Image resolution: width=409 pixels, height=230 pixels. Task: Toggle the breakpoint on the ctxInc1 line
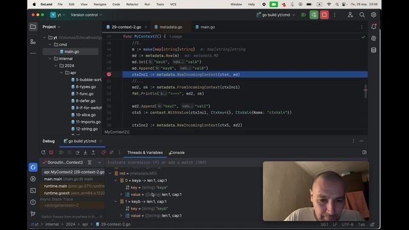pos(109,74)
